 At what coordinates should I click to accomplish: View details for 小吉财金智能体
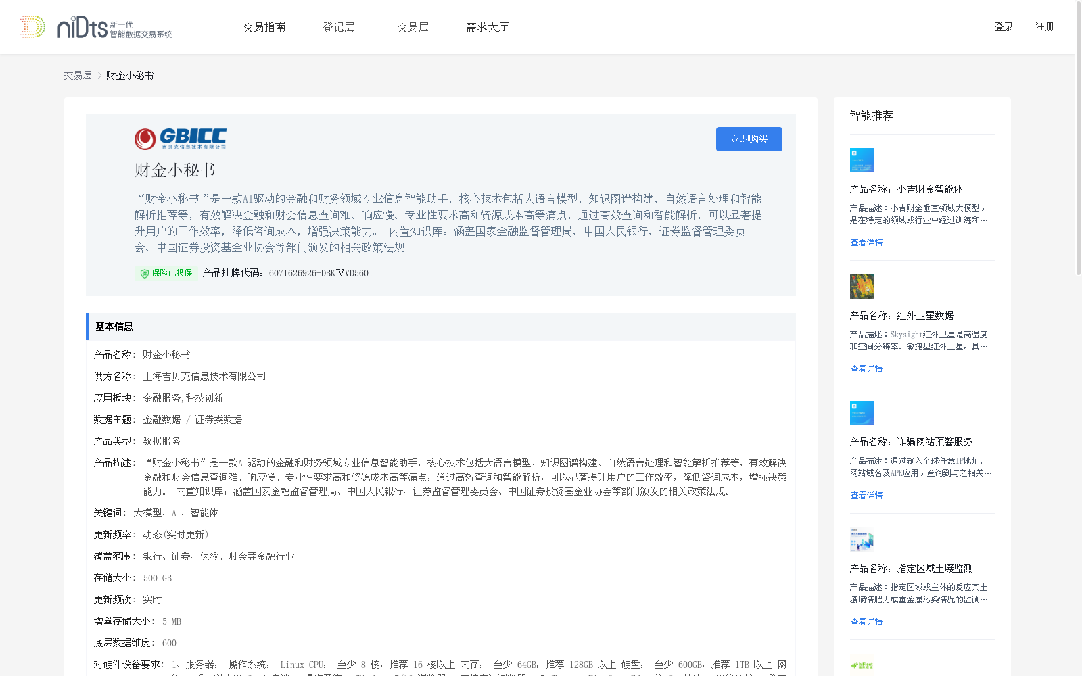[866, 243]
